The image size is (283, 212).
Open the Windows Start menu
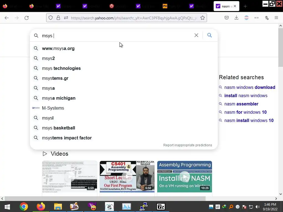(7, 206)
